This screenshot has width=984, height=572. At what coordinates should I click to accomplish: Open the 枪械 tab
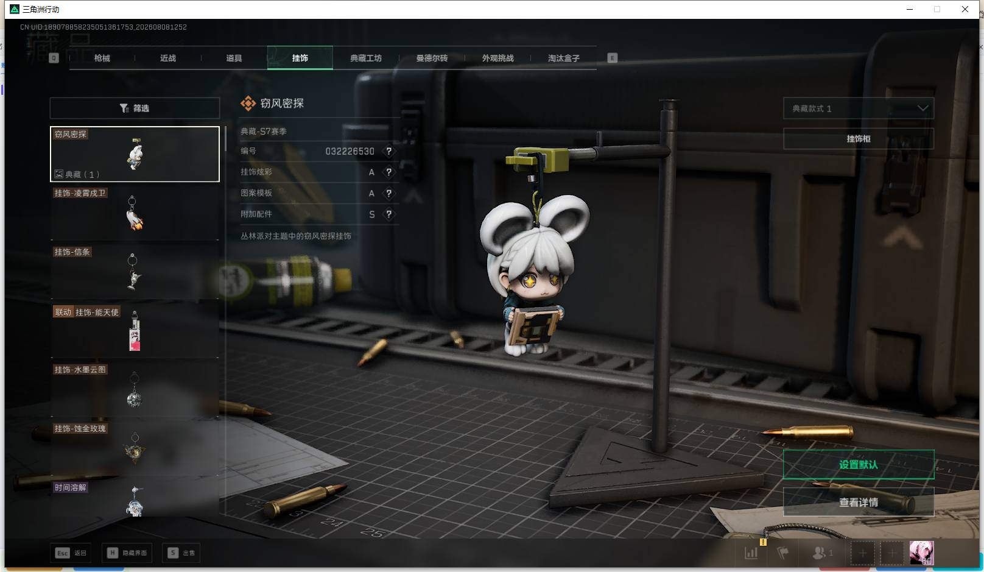pyautogui.click(x=102, y=58)
